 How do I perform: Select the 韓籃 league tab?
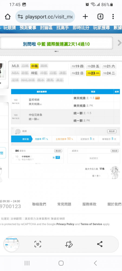point(34,73)
